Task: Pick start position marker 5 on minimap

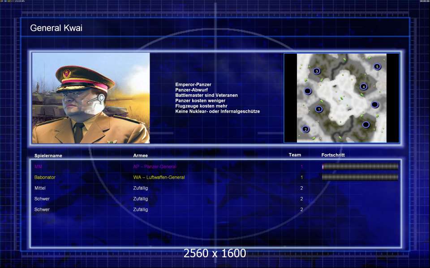Action: tap(377, 67)
